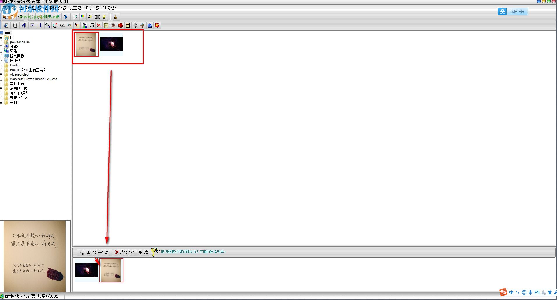Viewport: 557px width, 300px height.
Task: Click the copy image toolbar icon
Action: [6, 17]
